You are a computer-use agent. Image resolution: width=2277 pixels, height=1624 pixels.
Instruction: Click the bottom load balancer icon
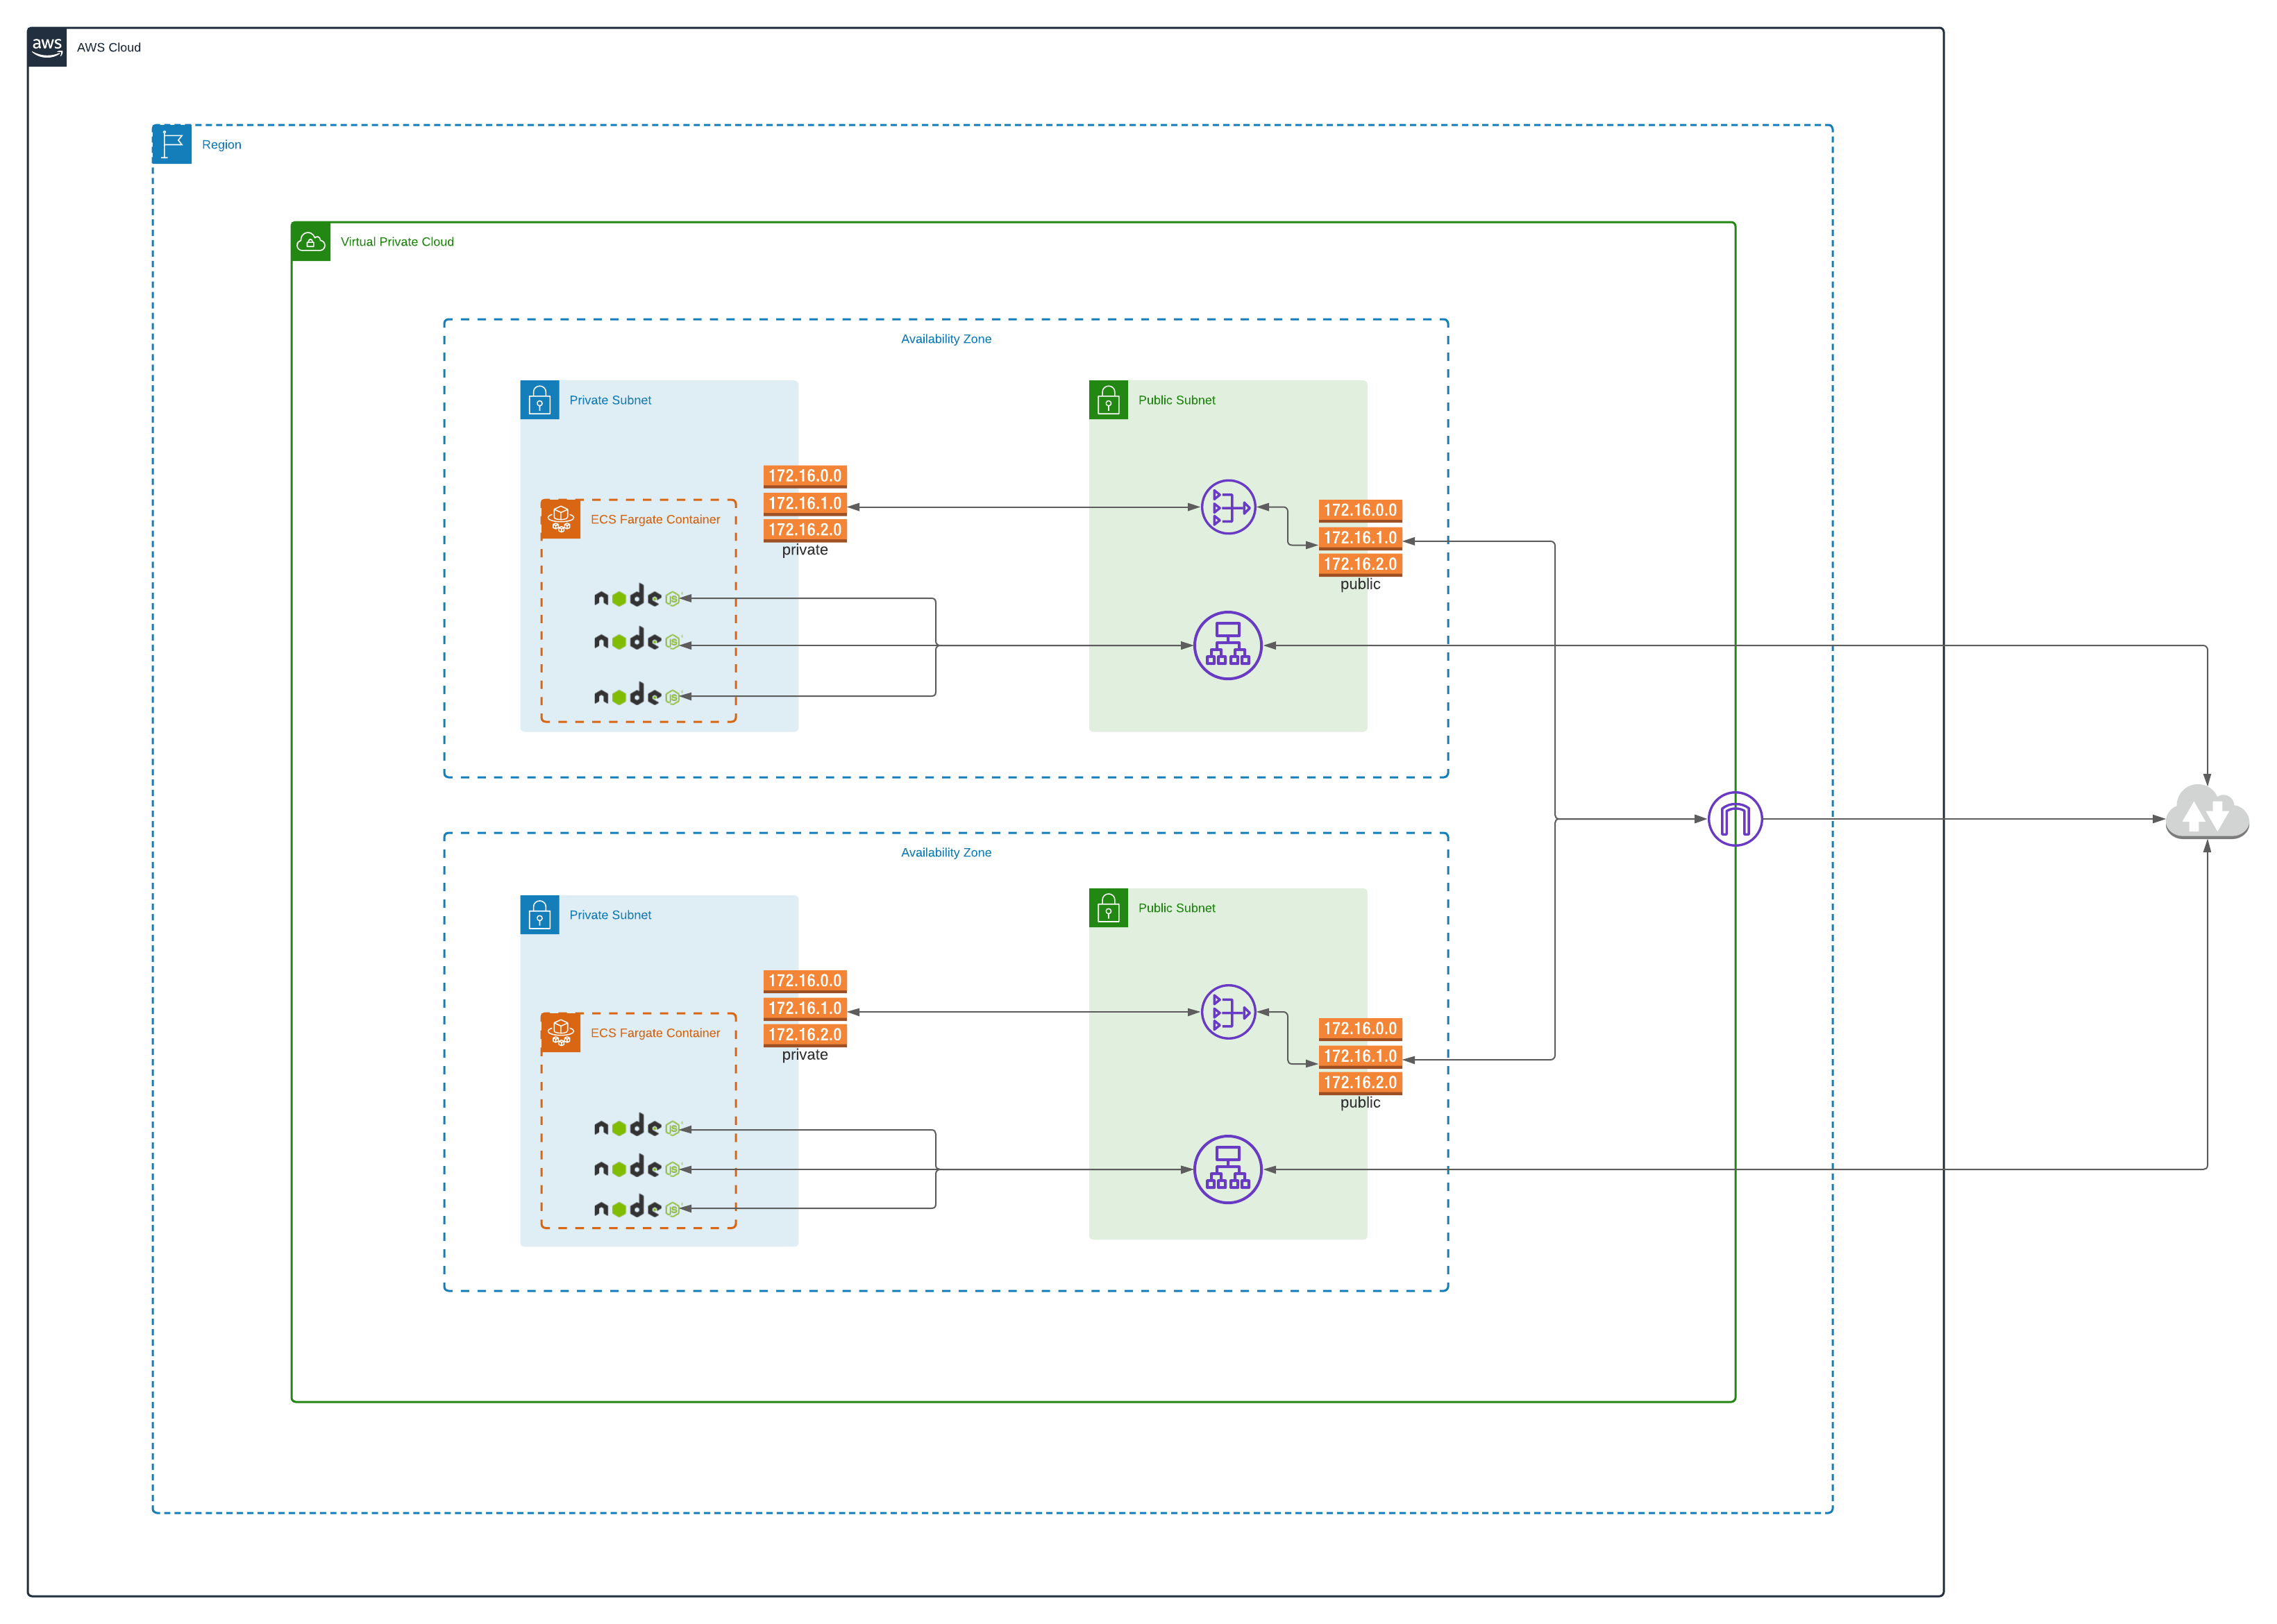tap(1227, 1169)
